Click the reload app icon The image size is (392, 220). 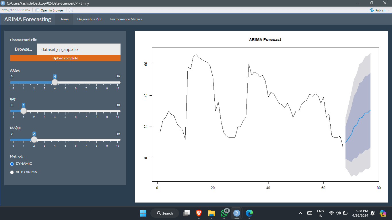(x=71, y=10)
